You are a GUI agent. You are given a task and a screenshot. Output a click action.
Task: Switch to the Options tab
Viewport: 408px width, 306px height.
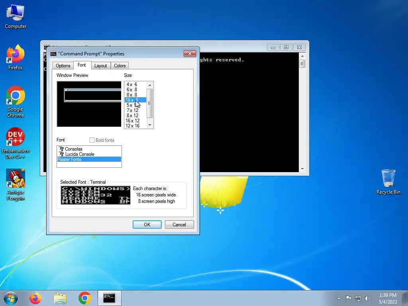pyautogui.click(x=63, y=66)
